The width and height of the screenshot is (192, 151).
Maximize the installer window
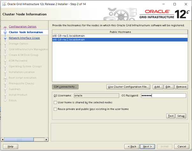click(174, 4)
